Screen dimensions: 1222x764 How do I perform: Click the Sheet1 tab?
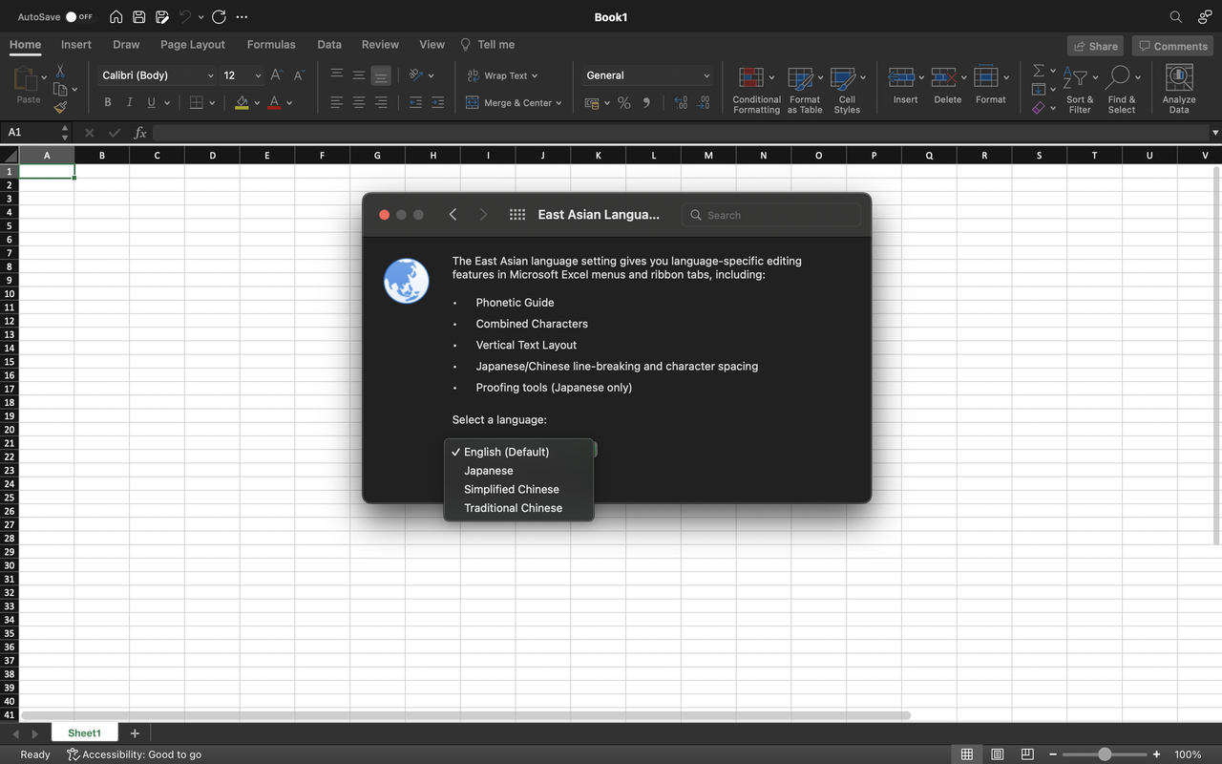84,733
